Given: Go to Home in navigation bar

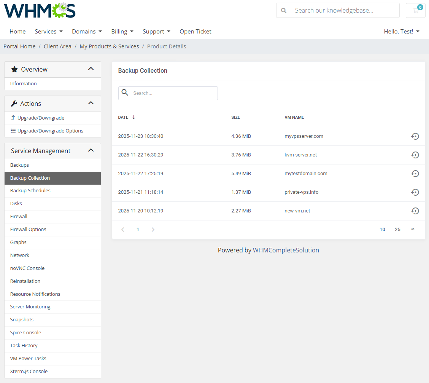Looking at the screenshot, I should [x=17, y=32].
